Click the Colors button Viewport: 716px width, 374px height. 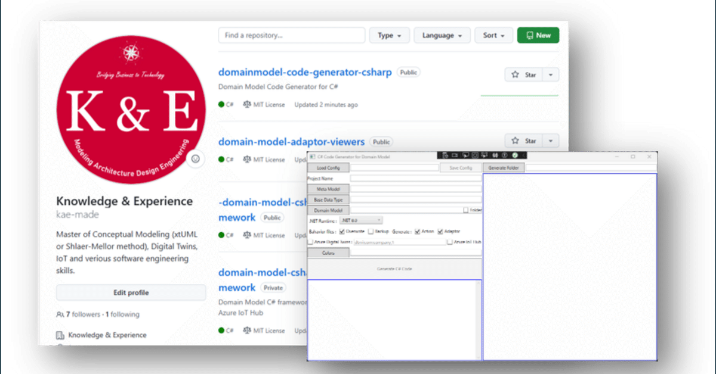coord(328,253)
